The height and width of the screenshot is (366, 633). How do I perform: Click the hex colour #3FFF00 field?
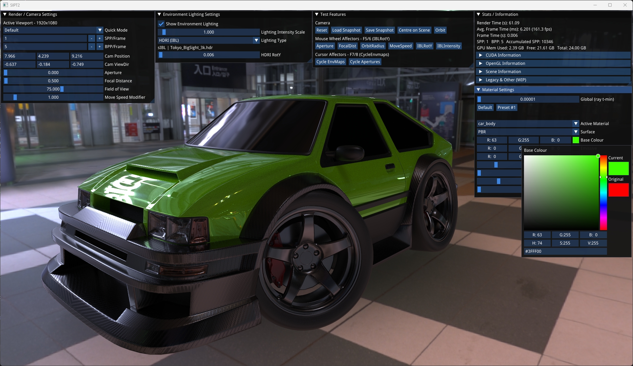click(565, 251)
